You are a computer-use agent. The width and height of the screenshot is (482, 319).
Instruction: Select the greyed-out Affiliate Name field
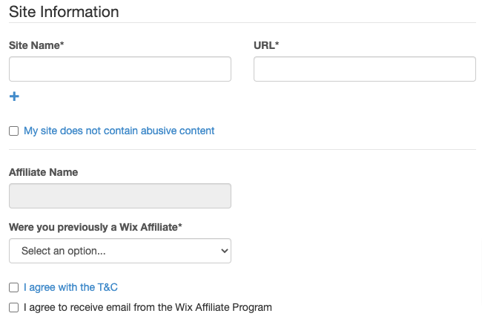click(x=119, y=196)
